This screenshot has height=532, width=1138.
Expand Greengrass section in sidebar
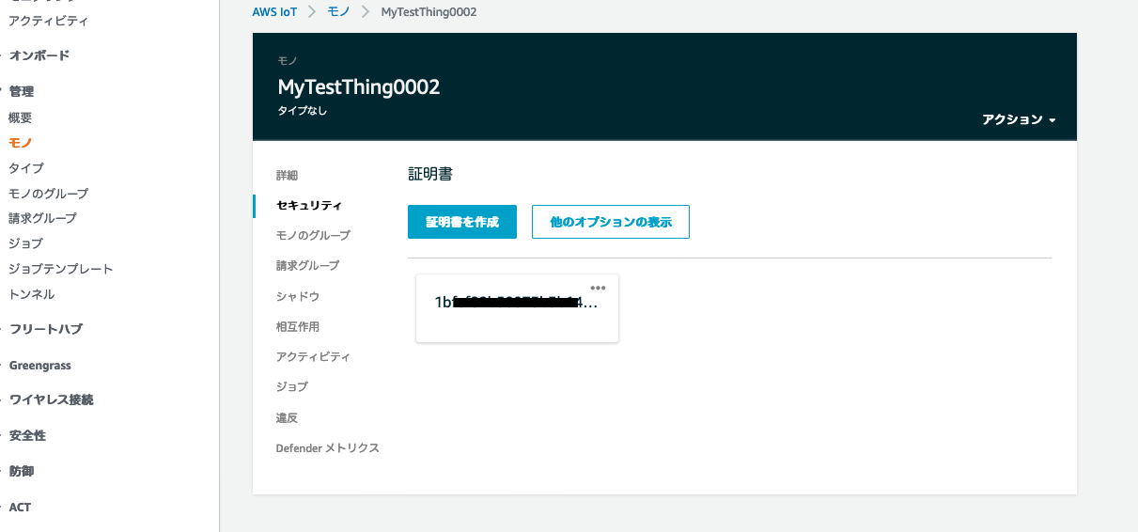click(x=40, y=366)
